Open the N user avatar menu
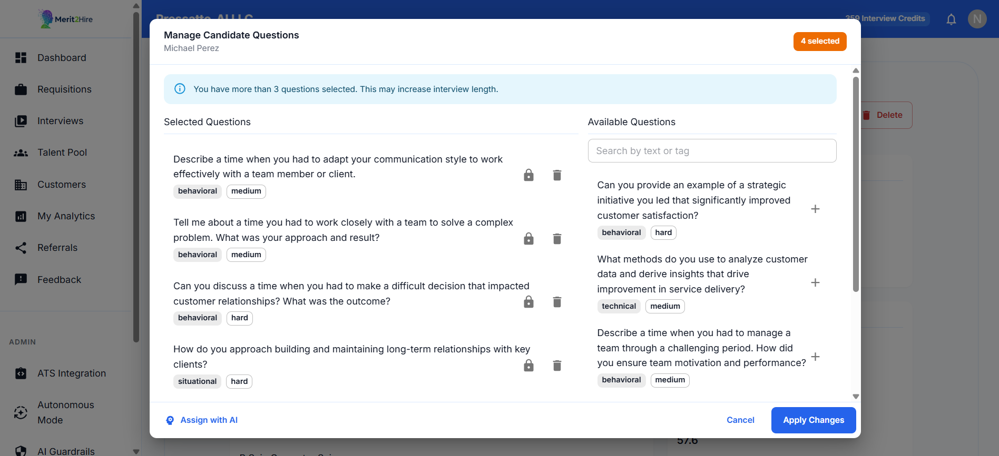The width and height of the screenshot is (999, 456). [x=977, y=19]
